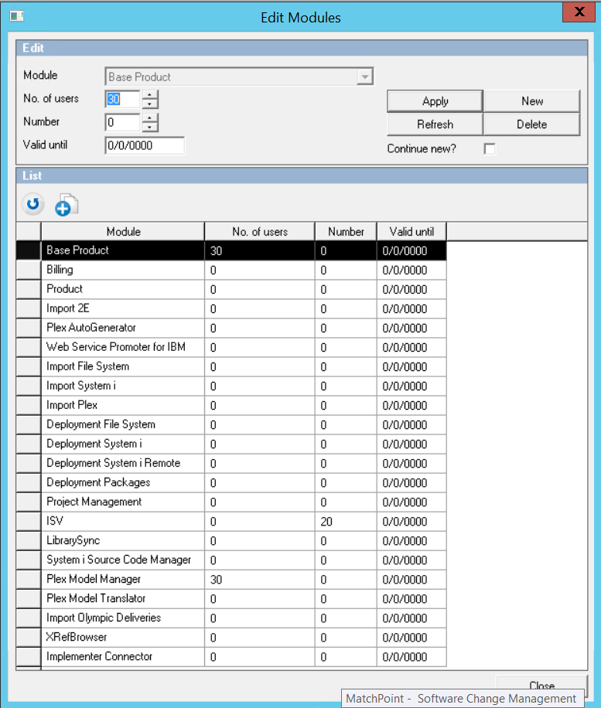Click the add new copy icon
The height and width of the screenshot is (708, 601).
click(x=66, y=205)
